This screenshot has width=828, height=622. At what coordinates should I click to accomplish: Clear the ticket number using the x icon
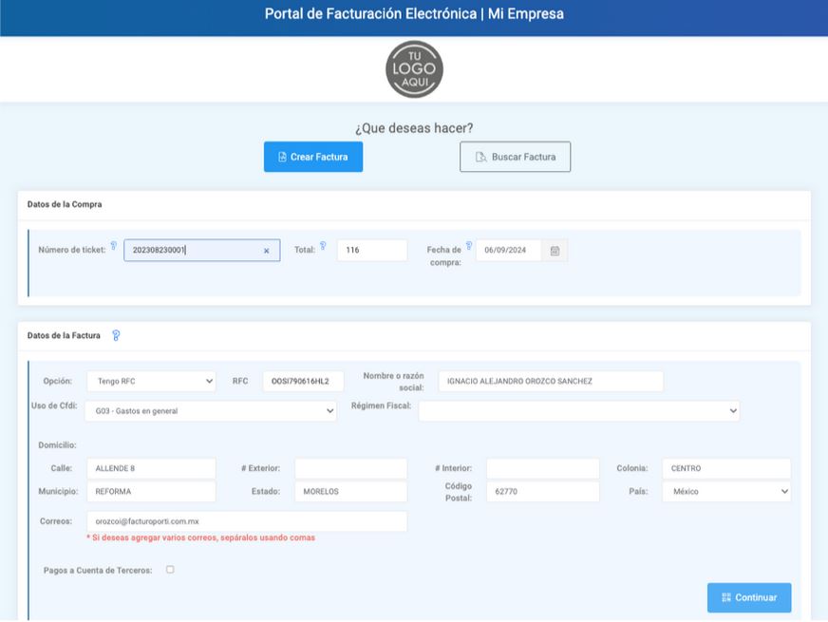point(266,250)
